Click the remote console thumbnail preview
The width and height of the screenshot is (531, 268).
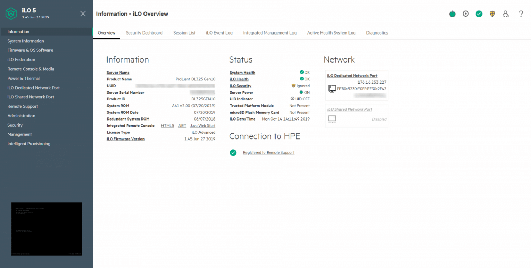coord(46,229)
